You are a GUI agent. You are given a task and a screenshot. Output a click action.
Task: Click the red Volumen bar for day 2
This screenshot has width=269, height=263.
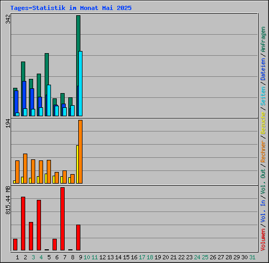pos(23,224)
